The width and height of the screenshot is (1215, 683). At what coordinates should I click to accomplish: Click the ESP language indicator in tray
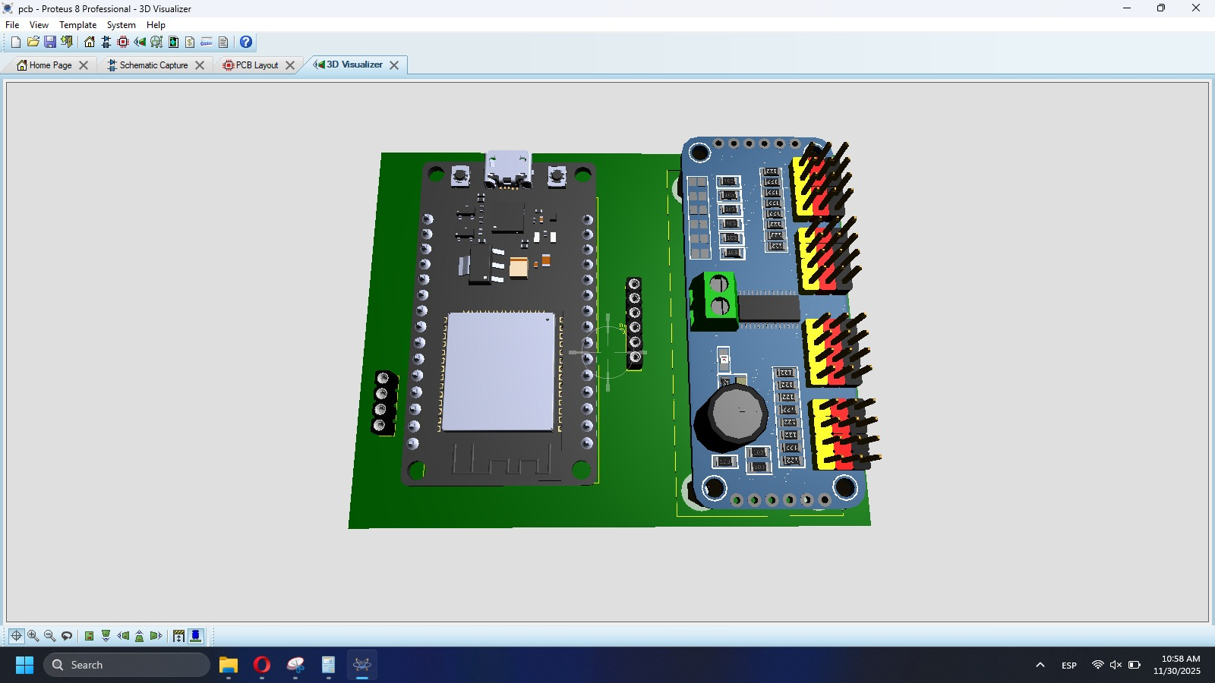(x=1069, y=666)
